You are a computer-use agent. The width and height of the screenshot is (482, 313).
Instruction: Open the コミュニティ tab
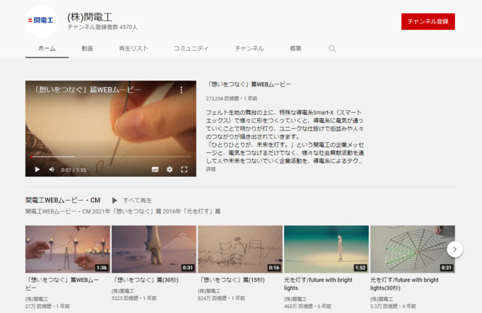tap(191, 48)
